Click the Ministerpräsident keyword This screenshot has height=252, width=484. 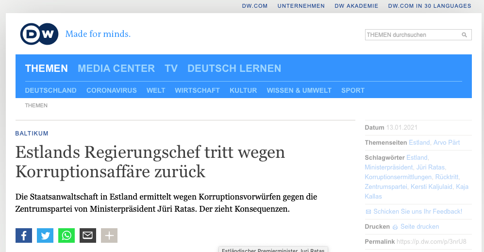pyautogui.click(x=389, y=168)
